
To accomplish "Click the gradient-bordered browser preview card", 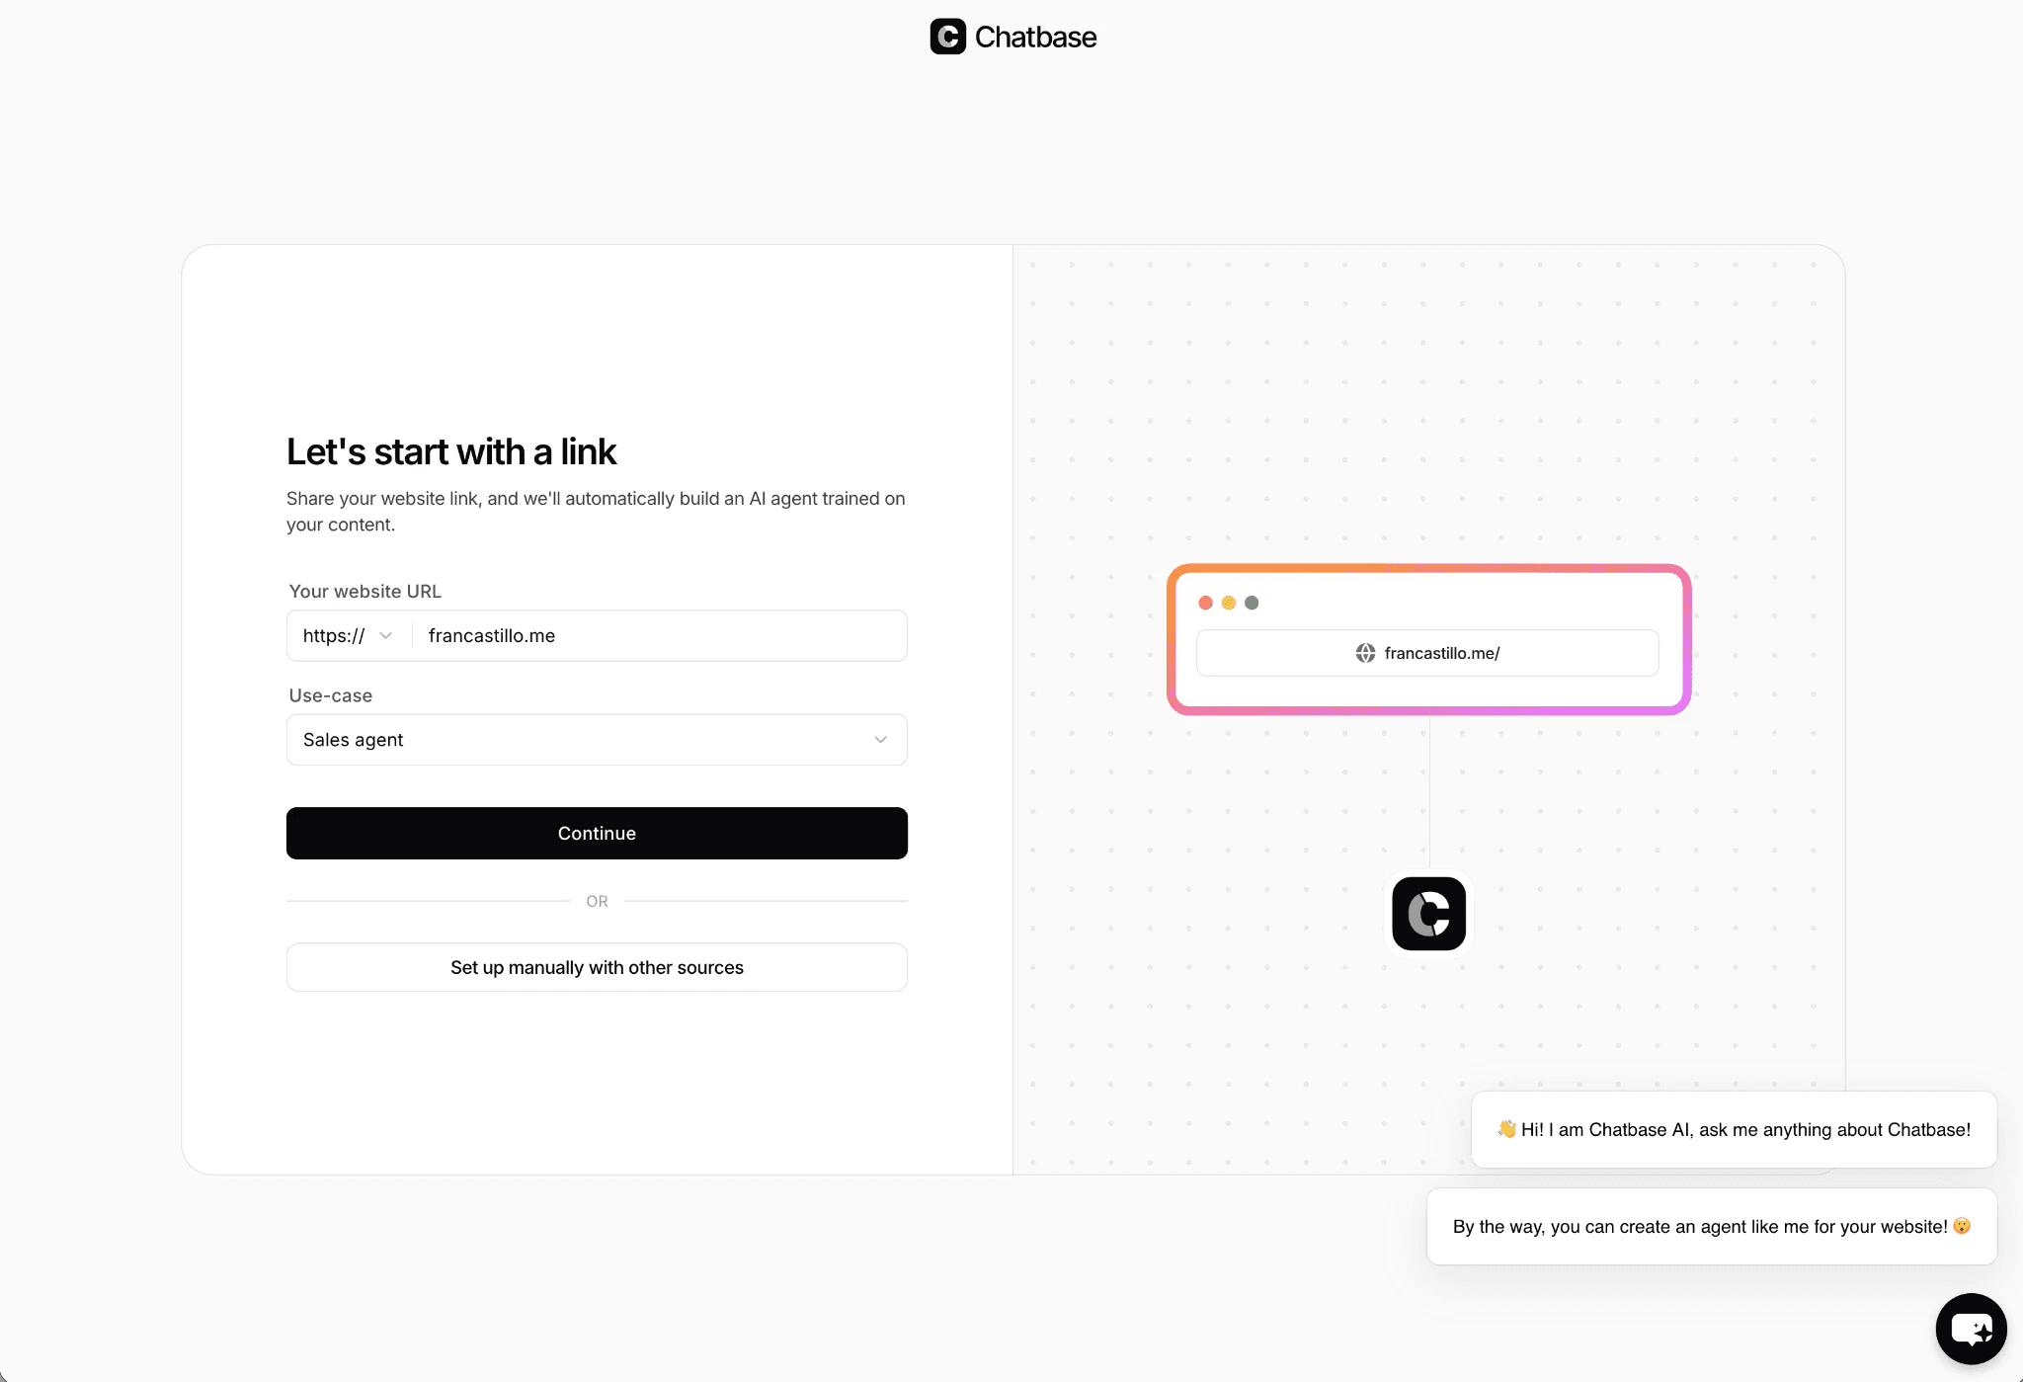I will click(1428, 639).
